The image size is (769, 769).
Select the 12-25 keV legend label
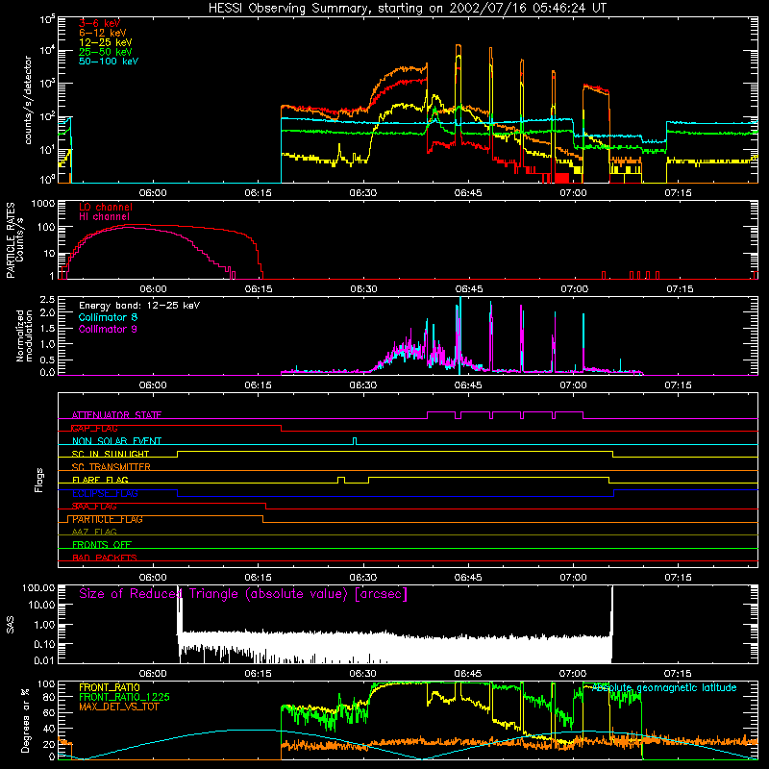106,42
